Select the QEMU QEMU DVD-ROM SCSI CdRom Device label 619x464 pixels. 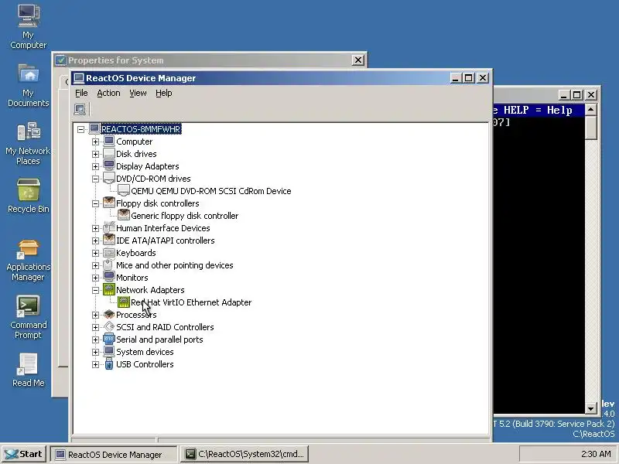211,191
